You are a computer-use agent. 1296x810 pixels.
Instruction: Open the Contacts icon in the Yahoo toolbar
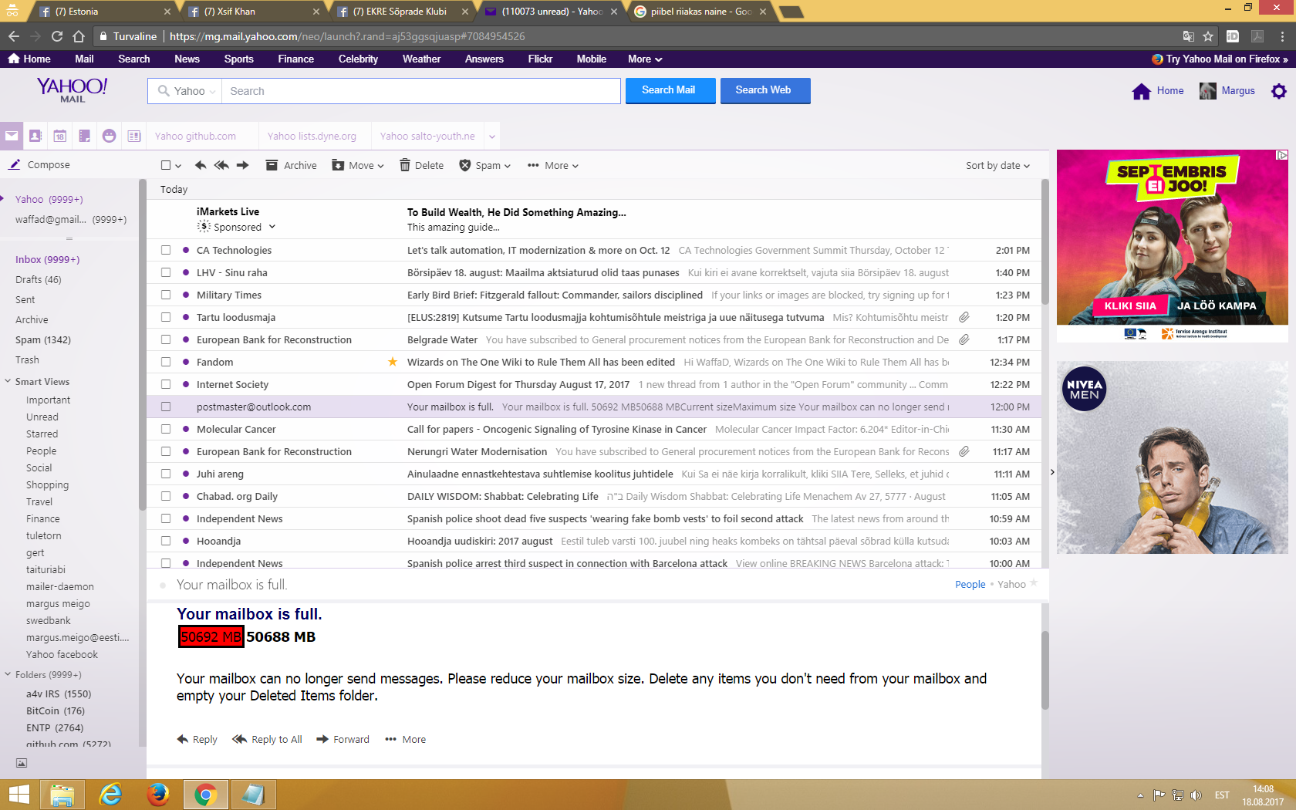35,136
